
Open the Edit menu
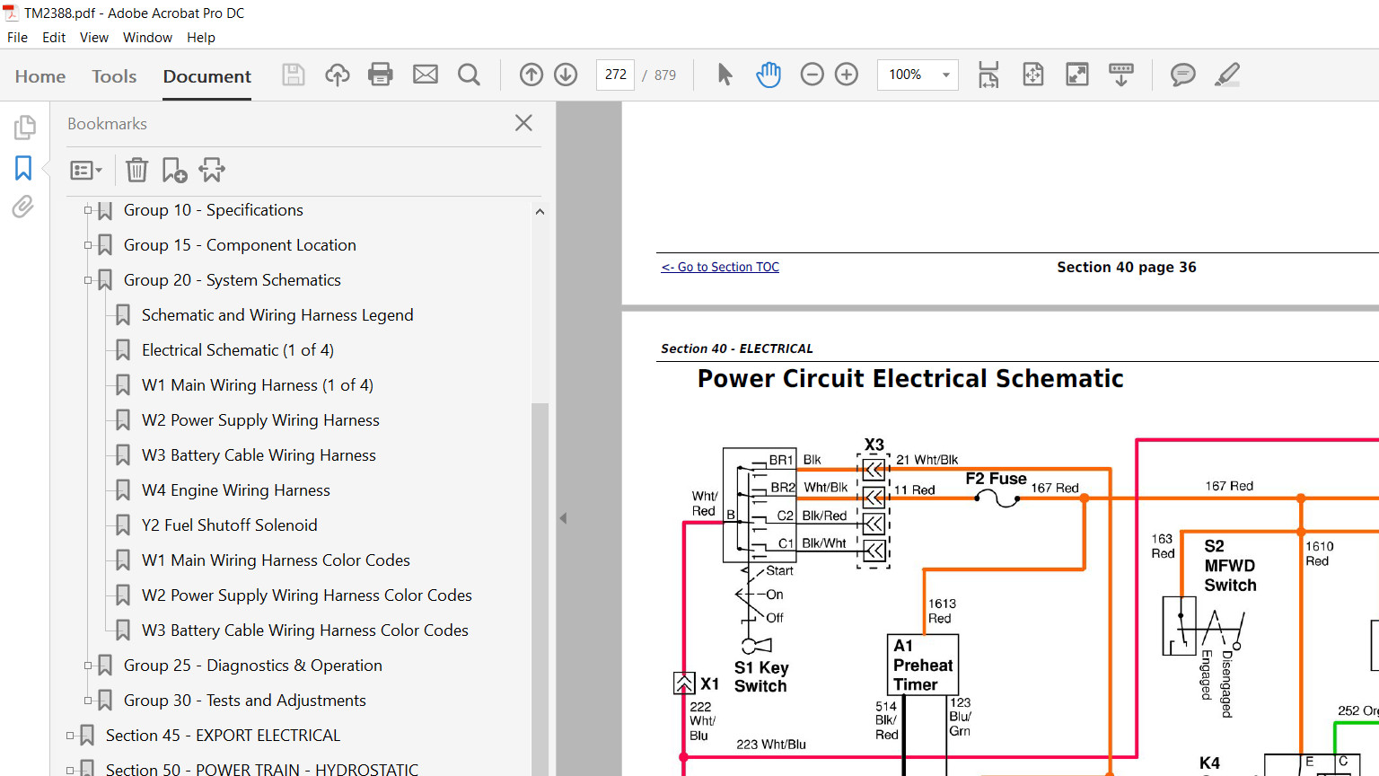point(54,38)
